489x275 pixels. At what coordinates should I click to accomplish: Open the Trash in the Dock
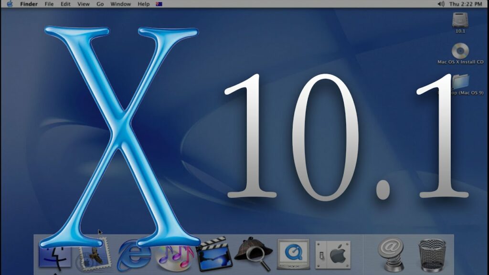click(x=432, y=255)
